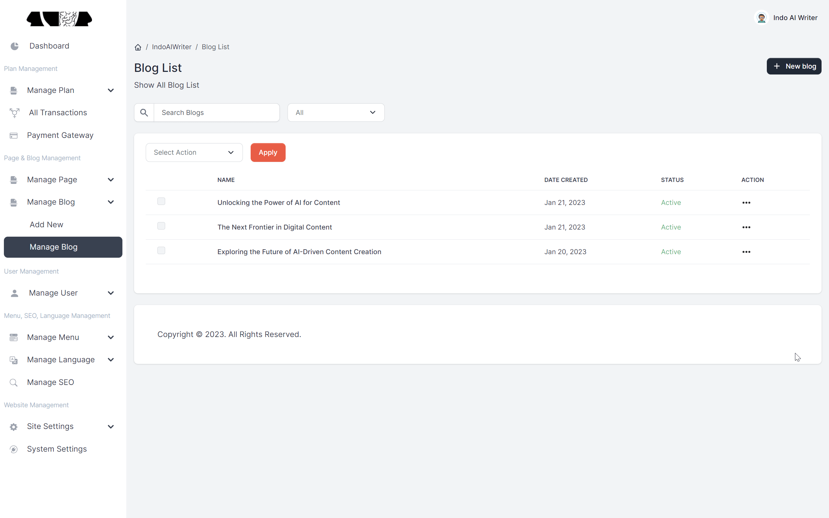Select the All Transactions icon
Image resolution: width=829 pixels, height=518 pixels.
tap(14, 113)
